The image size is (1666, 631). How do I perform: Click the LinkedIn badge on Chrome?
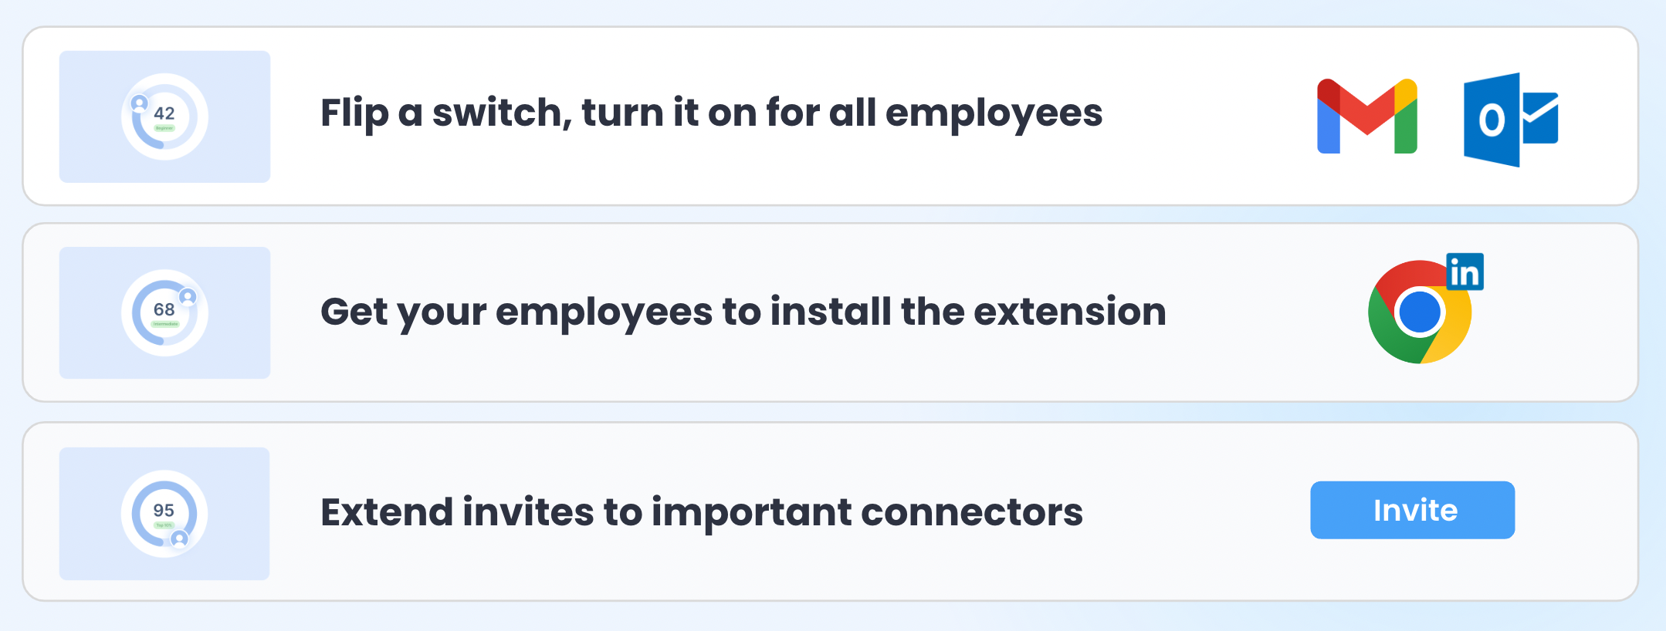point(1465,272)
